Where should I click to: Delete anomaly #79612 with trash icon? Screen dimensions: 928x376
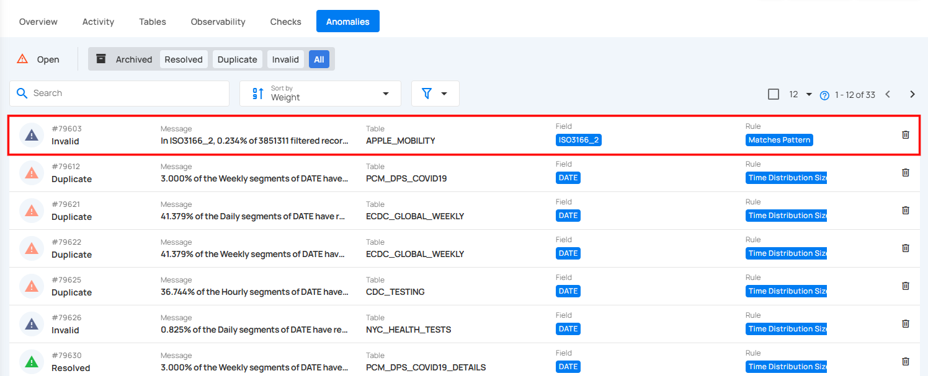[x=905, y=172]
